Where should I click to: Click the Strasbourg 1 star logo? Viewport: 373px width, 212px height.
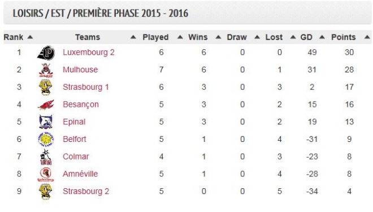point(45,87)
